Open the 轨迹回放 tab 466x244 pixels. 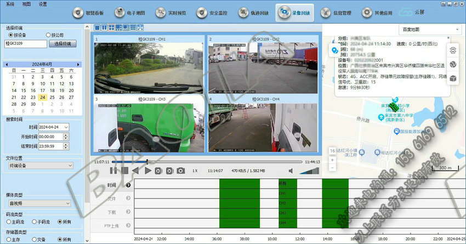coord(252,12)
